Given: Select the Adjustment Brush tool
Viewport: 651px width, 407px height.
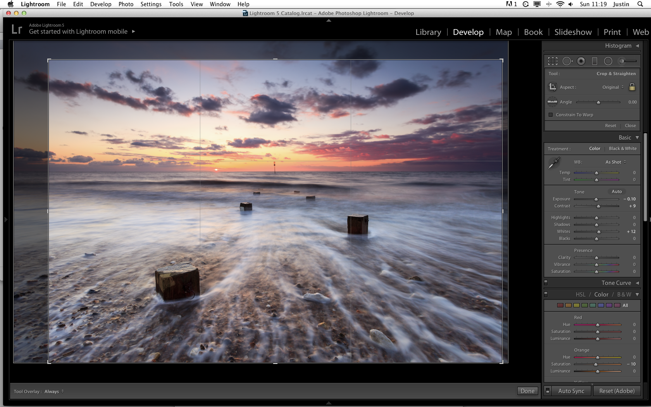Looking at the screenshot, I should 625,61.
